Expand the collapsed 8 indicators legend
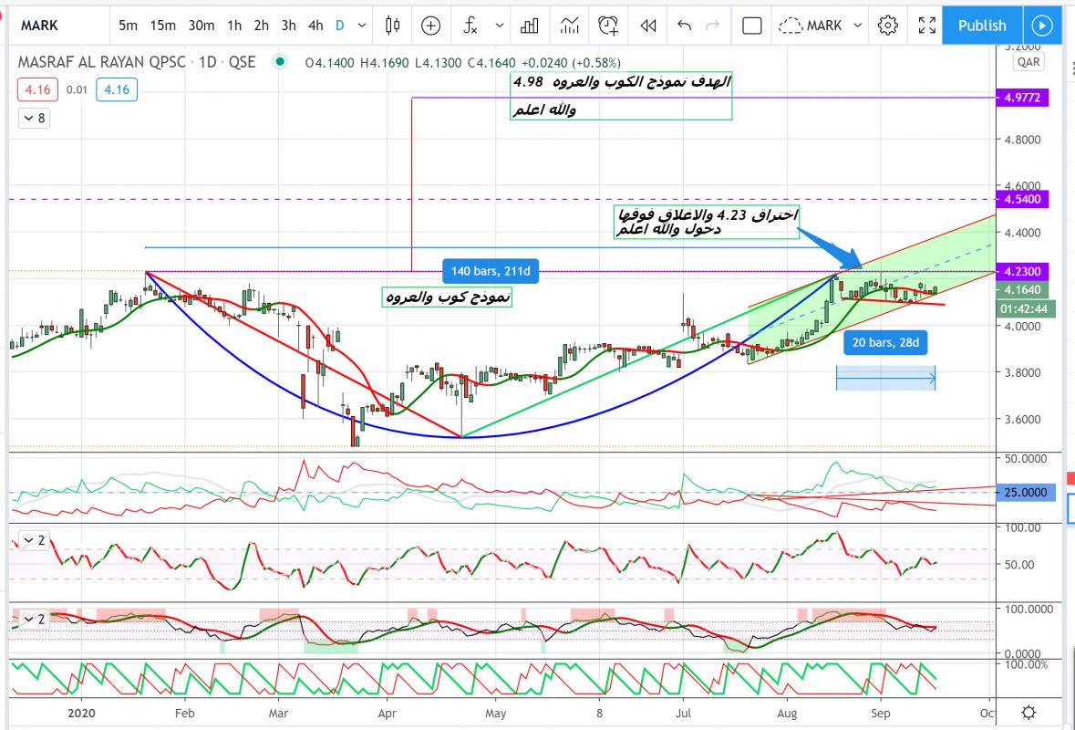1075x730 pixels. point(35,118)
